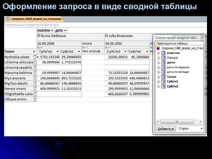Image resolution: width=212 pixels, height=159 pixels.
Task: Click the Добавить в button
Action: pos(165,129)
